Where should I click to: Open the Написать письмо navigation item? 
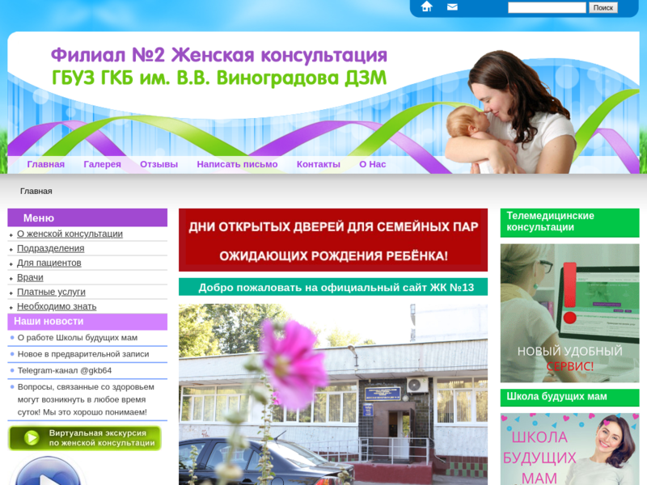tap(237, 164)
